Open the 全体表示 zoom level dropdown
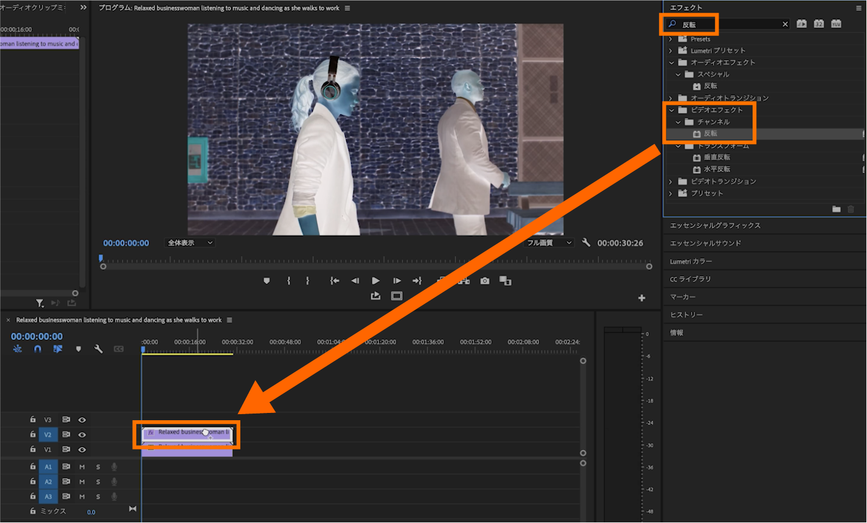Image resolution: width=867 pixels, height=523 pixels. [x=190, y=243]
